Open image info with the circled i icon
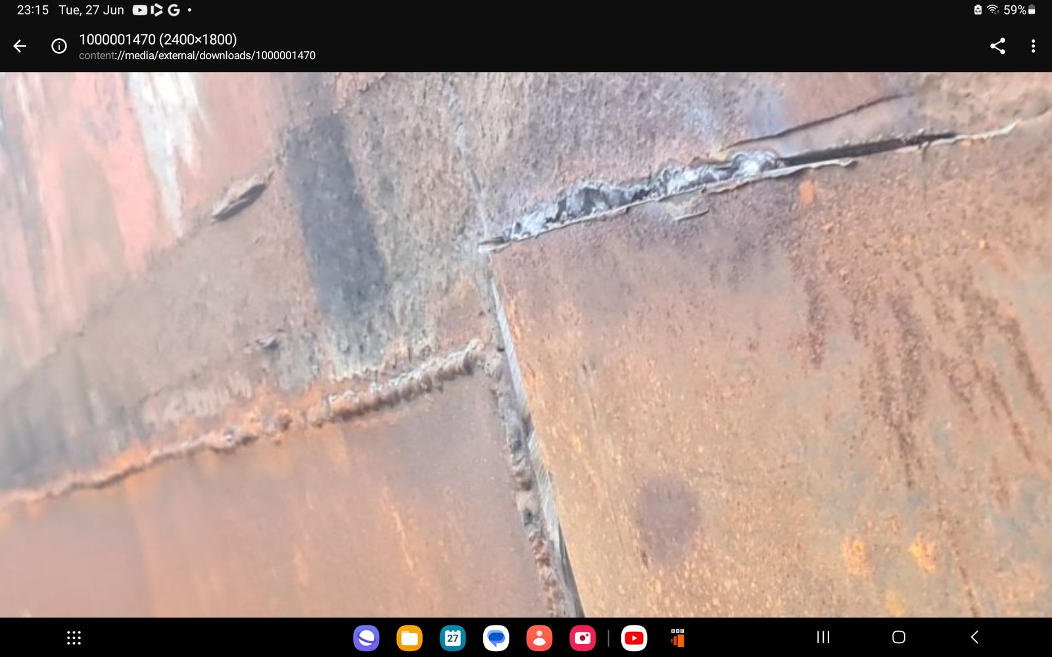1052x657 pixels. tap(59, 46)
